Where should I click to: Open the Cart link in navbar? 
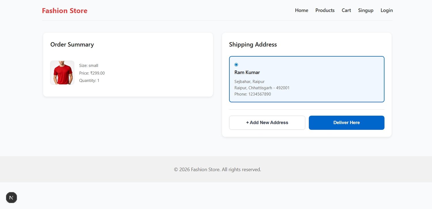[x=346, y=10]
